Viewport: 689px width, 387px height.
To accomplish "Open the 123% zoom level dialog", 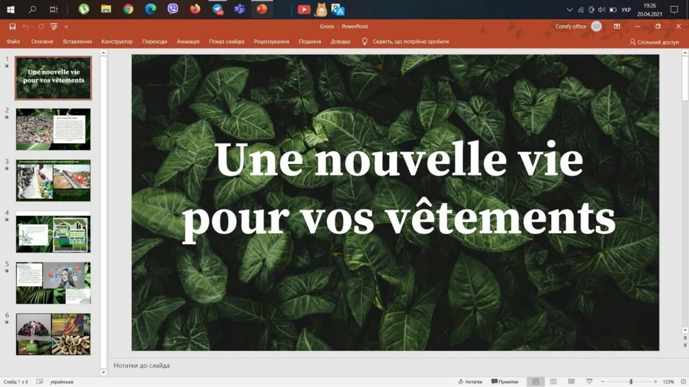I will point(668,382).
